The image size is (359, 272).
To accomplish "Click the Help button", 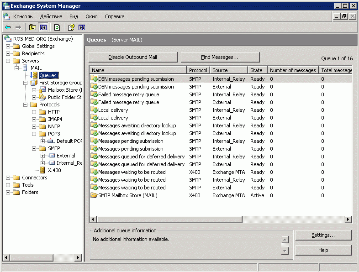I will click(x=323, y=250).
